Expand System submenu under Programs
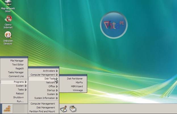The width and height of the screenshot is (177, 114). [43, 94]
